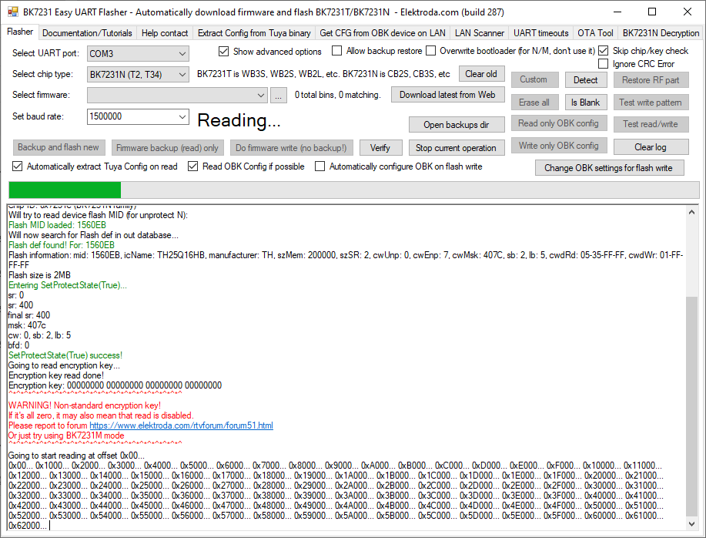Screen dimensions: 706x538
Task: Open the LAN Scanner tab
Action: tap(479, 33)
